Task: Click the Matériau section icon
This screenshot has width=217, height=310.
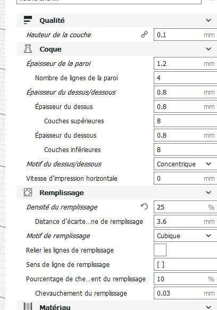Action: click(28, 306)
